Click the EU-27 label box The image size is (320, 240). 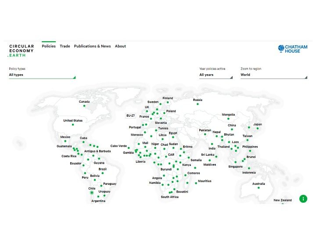tap(130, 115)
